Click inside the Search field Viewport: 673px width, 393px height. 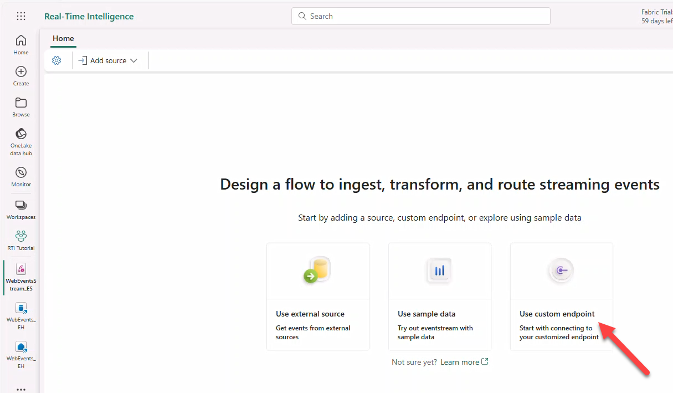[420, 16]
